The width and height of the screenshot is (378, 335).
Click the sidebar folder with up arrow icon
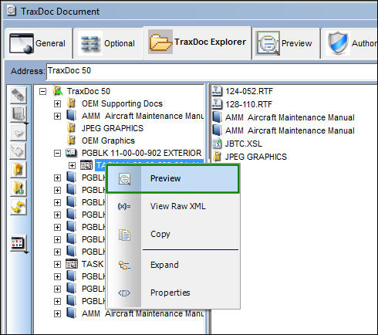pyautogui.click(x=19, y=170)
